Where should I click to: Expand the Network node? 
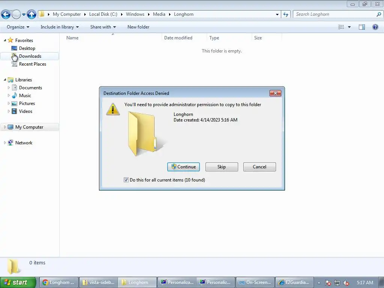[5, 142]
